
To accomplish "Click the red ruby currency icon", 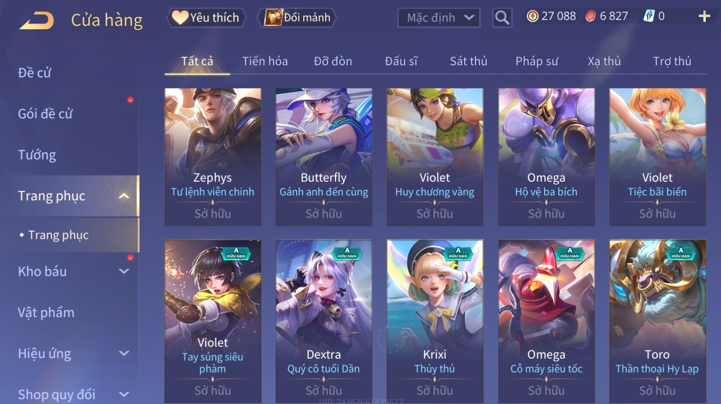I will coord(591,16).
